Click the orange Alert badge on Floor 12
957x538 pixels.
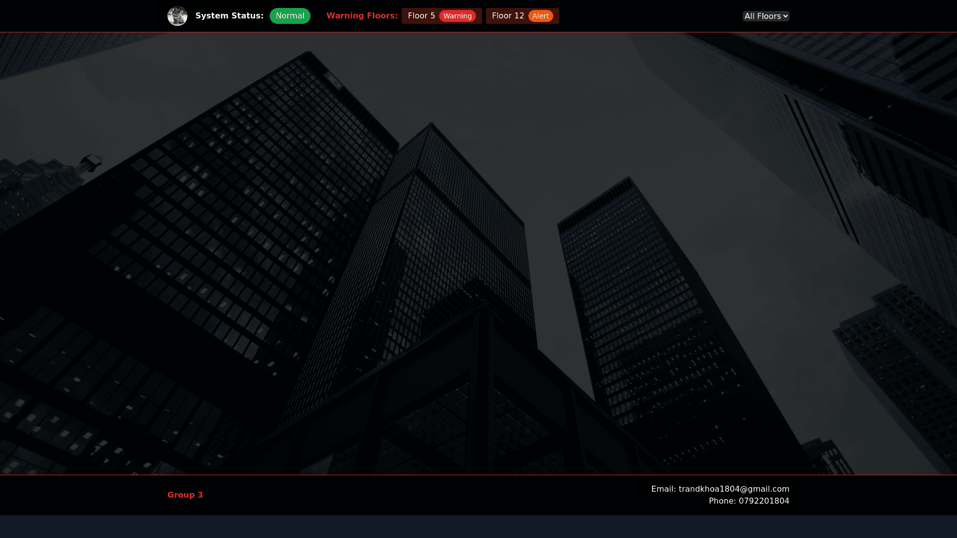pyautogui.click(x=540, y=16)
